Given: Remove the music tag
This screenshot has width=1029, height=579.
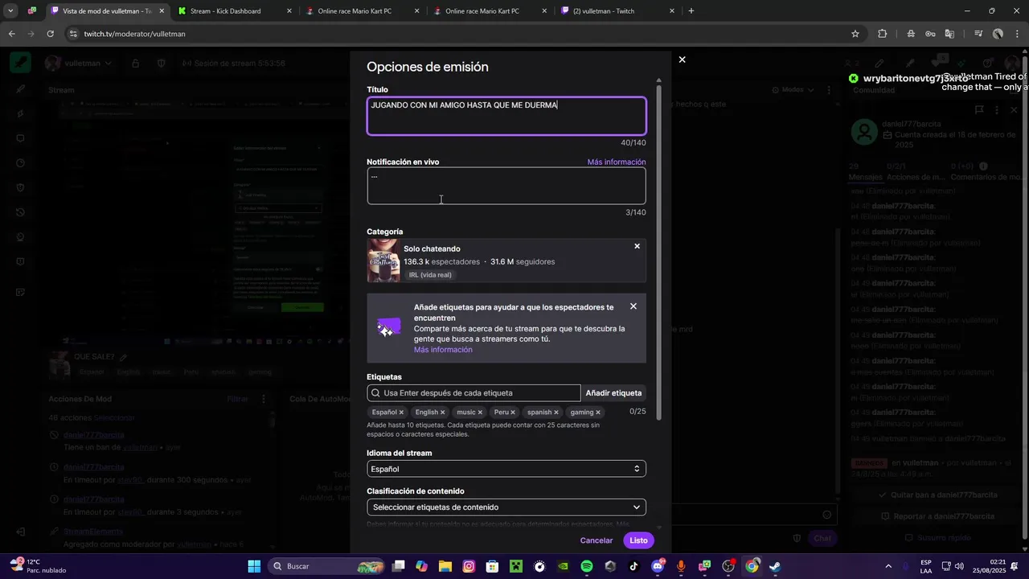Looking at the screenshot, I should (x=480, y=413).
